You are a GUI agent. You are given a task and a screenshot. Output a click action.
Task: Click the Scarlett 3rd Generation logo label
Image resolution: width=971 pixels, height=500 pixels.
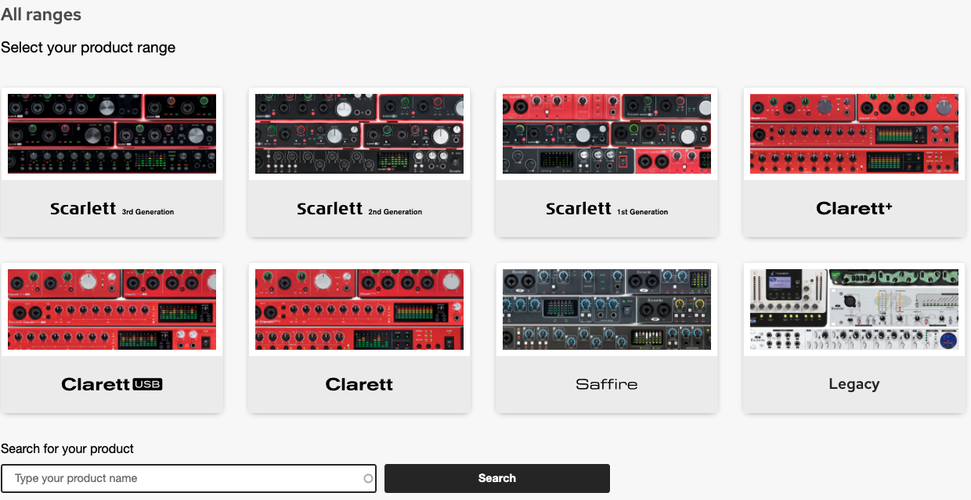pos(112,209)
